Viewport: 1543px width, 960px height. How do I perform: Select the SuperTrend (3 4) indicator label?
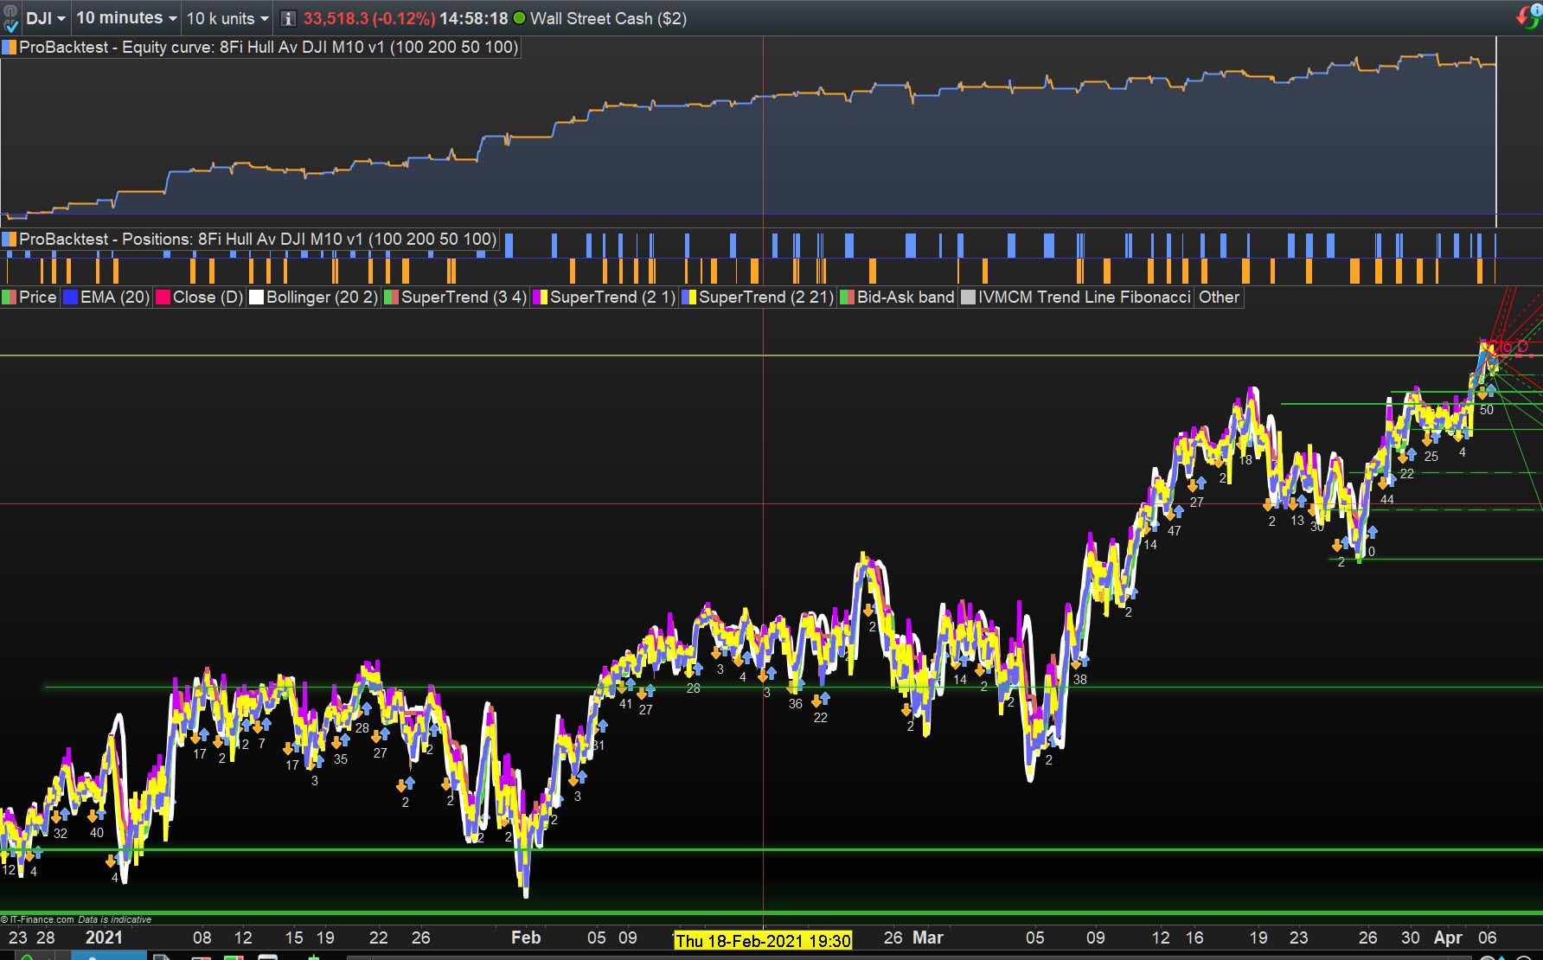(x=463, y=298)
